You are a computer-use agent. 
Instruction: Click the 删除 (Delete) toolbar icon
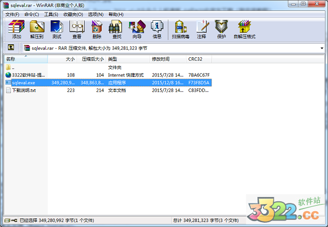point(97,29)
